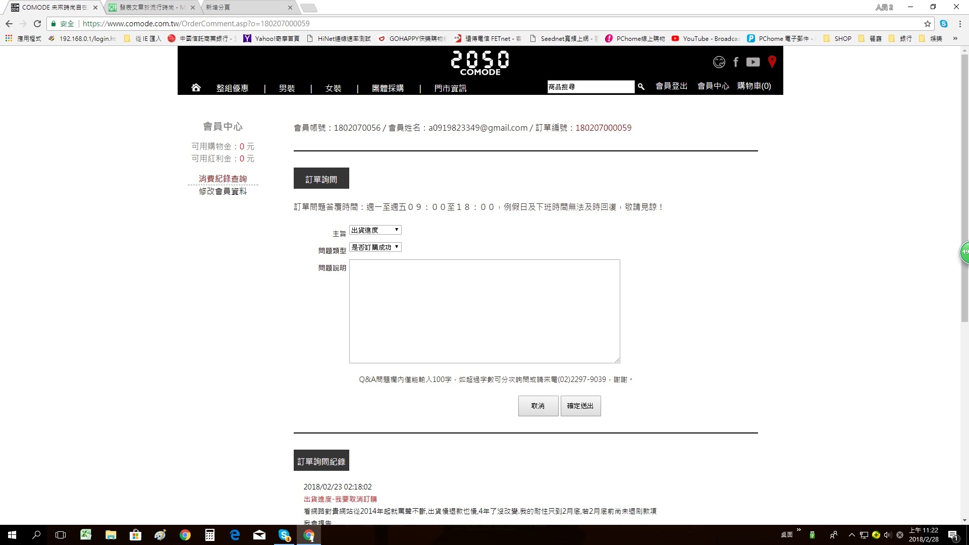Open the Facebook icon in header
Screen dimensions: 969x545
click(x=736, y=62)
